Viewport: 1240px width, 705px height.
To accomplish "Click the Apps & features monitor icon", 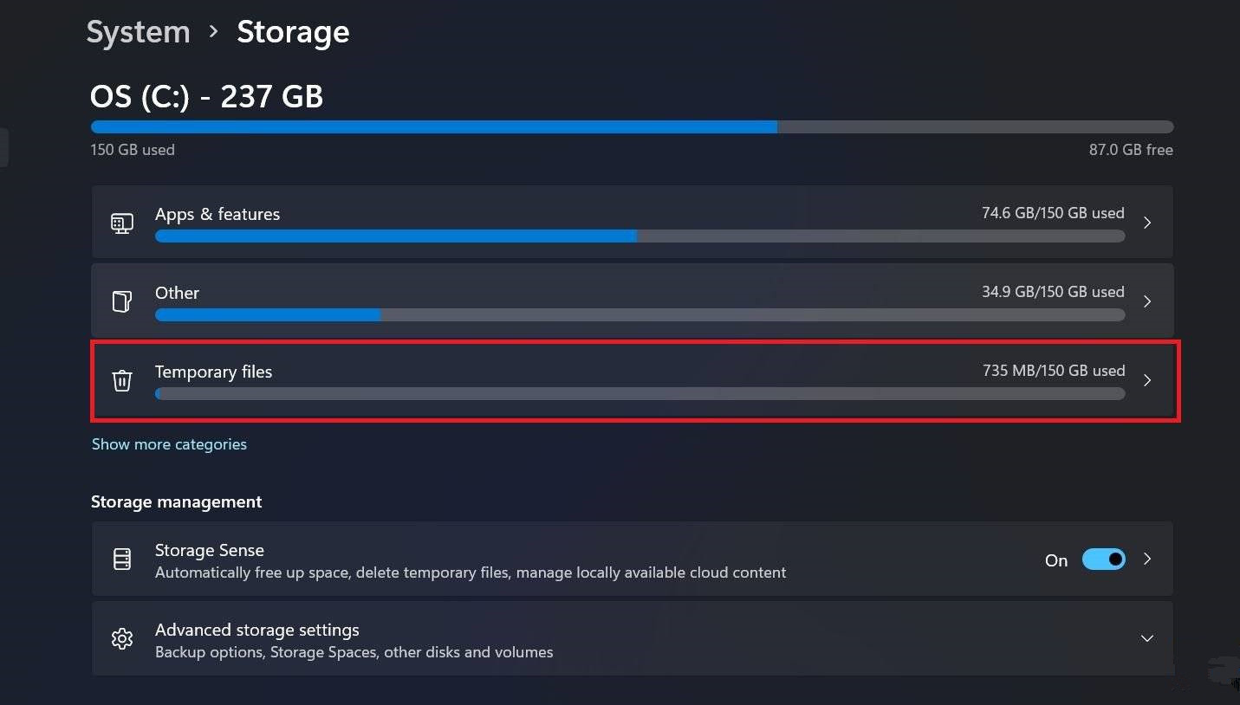I will pyautogui.click(x=122, y=223).
